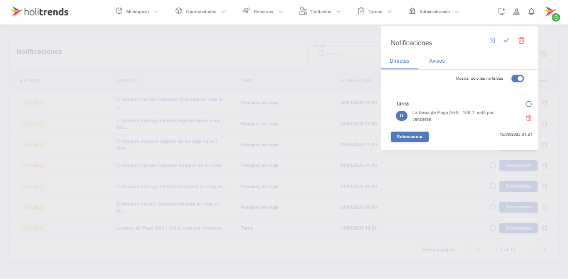Mark all notifications as read with checkmark icon
Screen dimensions: 568x279
click(x=506, y=40)
